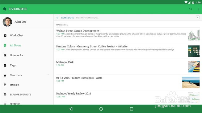This screenshot has width=202, height=113.
Task: Tap the Wi-Fi signal status icon
Action: (186, 2)
